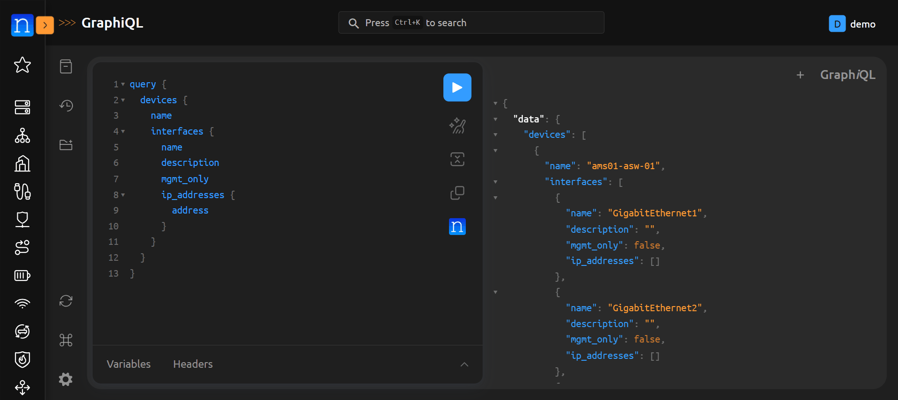Click the Re-fetch schema icon

[x=66, y=301]
